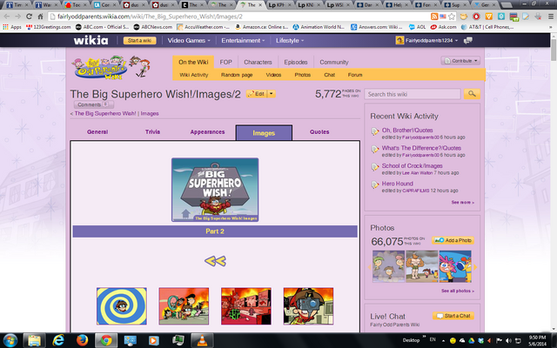Click the search magnifier button
The width and height of the screenshot is (557, 348).
472,94
